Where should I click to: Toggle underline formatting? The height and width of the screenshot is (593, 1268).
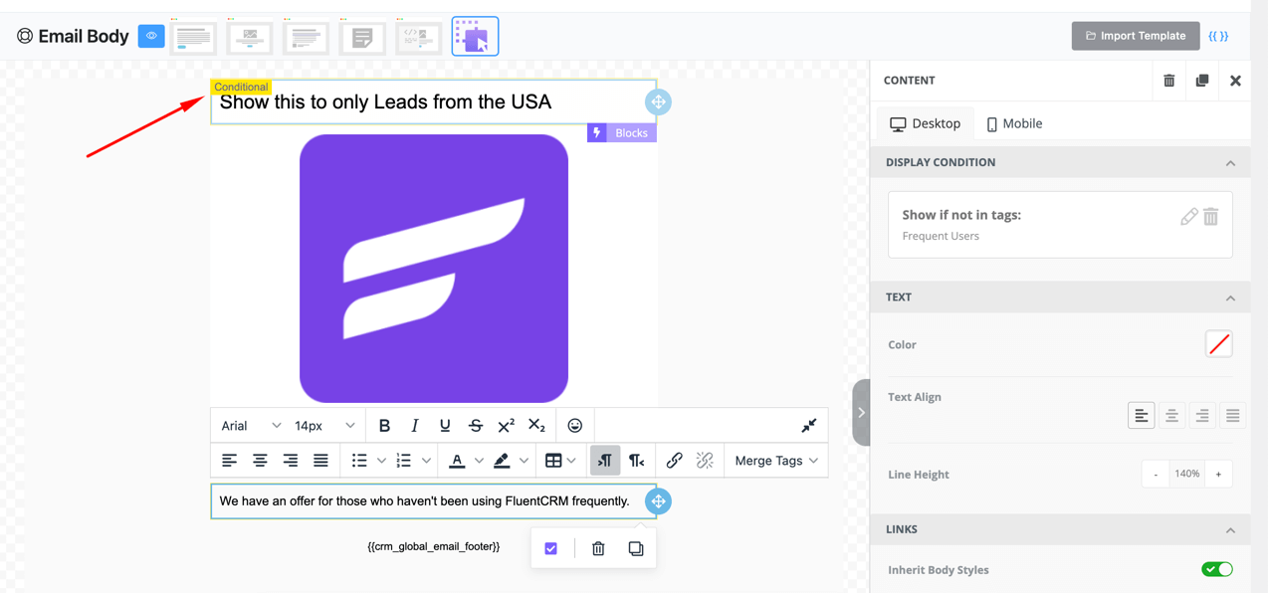click(x=445, y=426)
